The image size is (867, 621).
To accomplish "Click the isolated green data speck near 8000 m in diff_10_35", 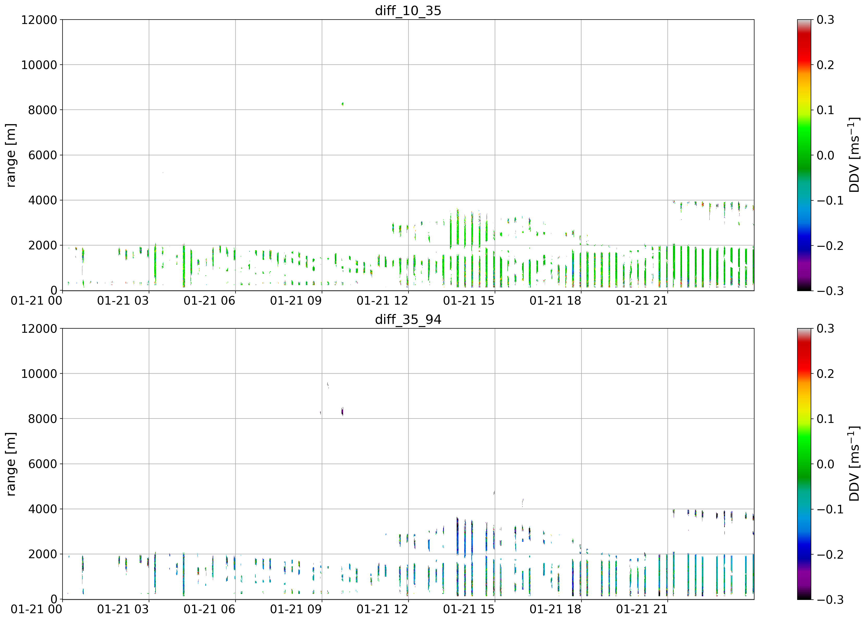I will click(343, 104).
